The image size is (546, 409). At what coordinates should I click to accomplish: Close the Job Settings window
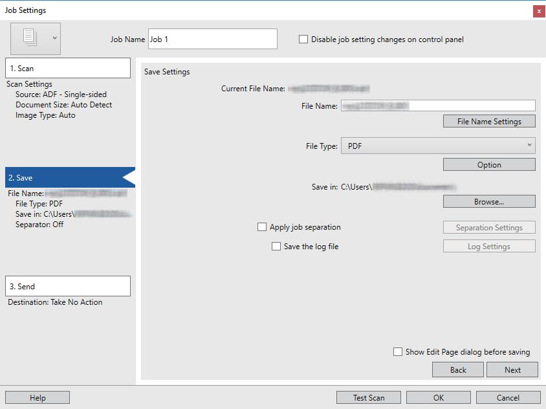[539, 11]
